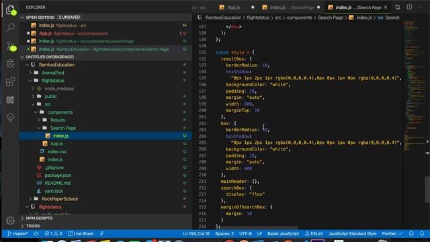The image size is (430, 242).
Task: Expand the RockPaperScissor folder
Action: click(30, 199)
